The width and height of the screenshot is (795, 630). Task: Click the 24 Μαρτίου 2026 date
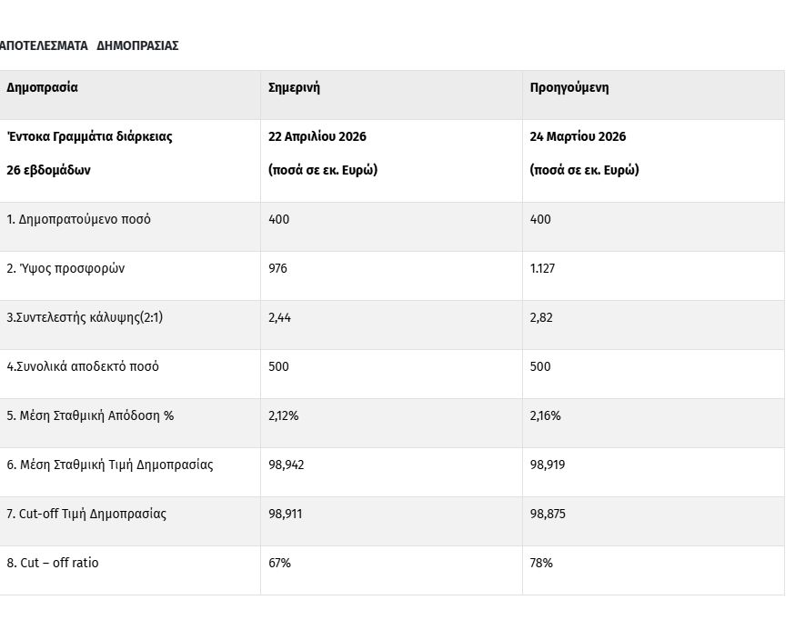point(578,137)
